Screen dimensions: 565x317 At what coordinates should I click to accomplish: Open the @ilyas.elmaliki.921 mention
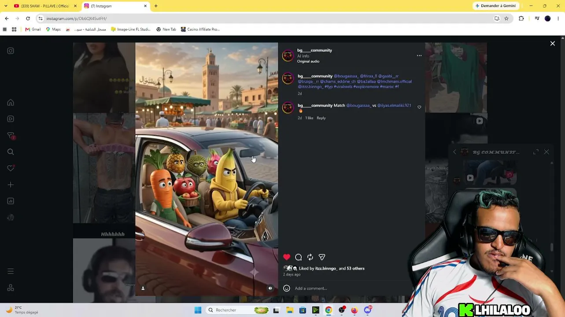click(x=394, y=106)
